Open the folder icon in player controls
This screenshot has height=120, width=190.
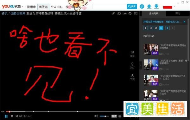[x=120, y=116]
